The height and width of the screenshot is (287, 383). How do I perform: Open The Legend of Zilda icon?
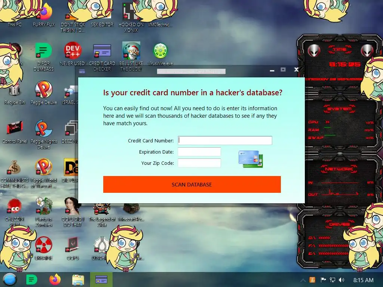coord(102,215)
